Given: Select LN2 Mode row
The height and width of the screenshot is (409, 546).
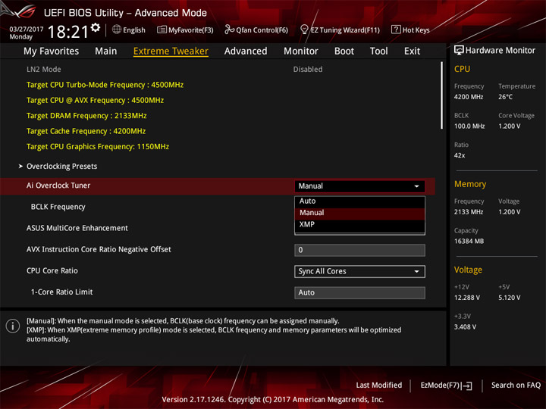Looking at the screenshot, I should pyautogui.click(x=218, y=69).
